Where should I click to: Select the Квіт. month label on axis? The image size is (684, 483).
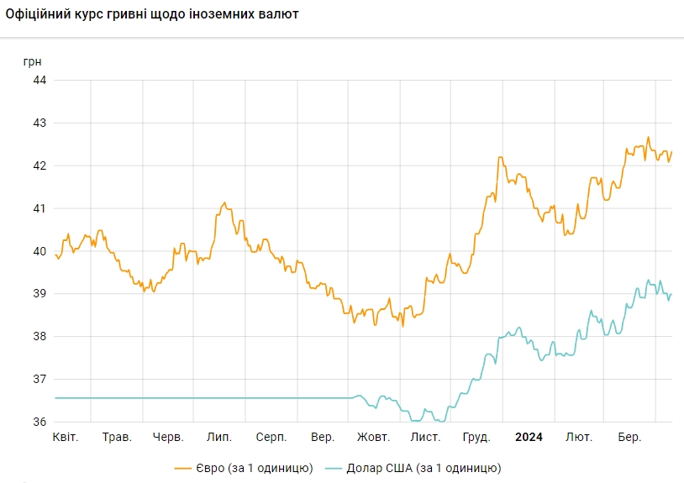click(x=66, y=438)
